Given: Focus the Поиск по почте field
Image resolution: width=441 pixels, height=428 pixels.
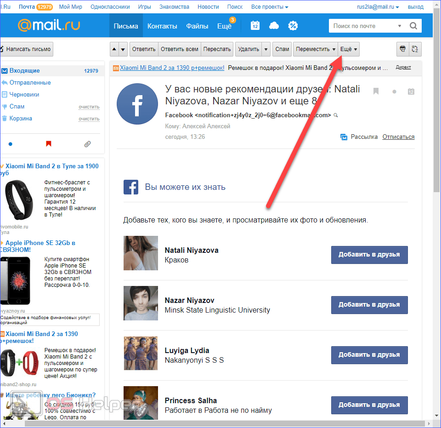Looking at the screenshot, I should [x=363, y=26].
